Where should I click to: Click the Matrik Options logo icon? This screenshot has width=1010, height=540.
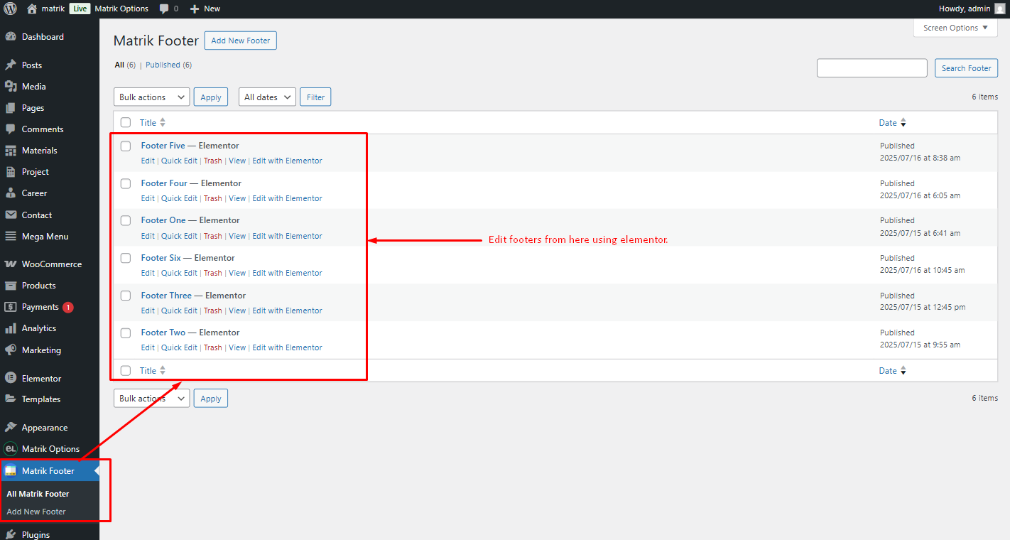[11, 449]
